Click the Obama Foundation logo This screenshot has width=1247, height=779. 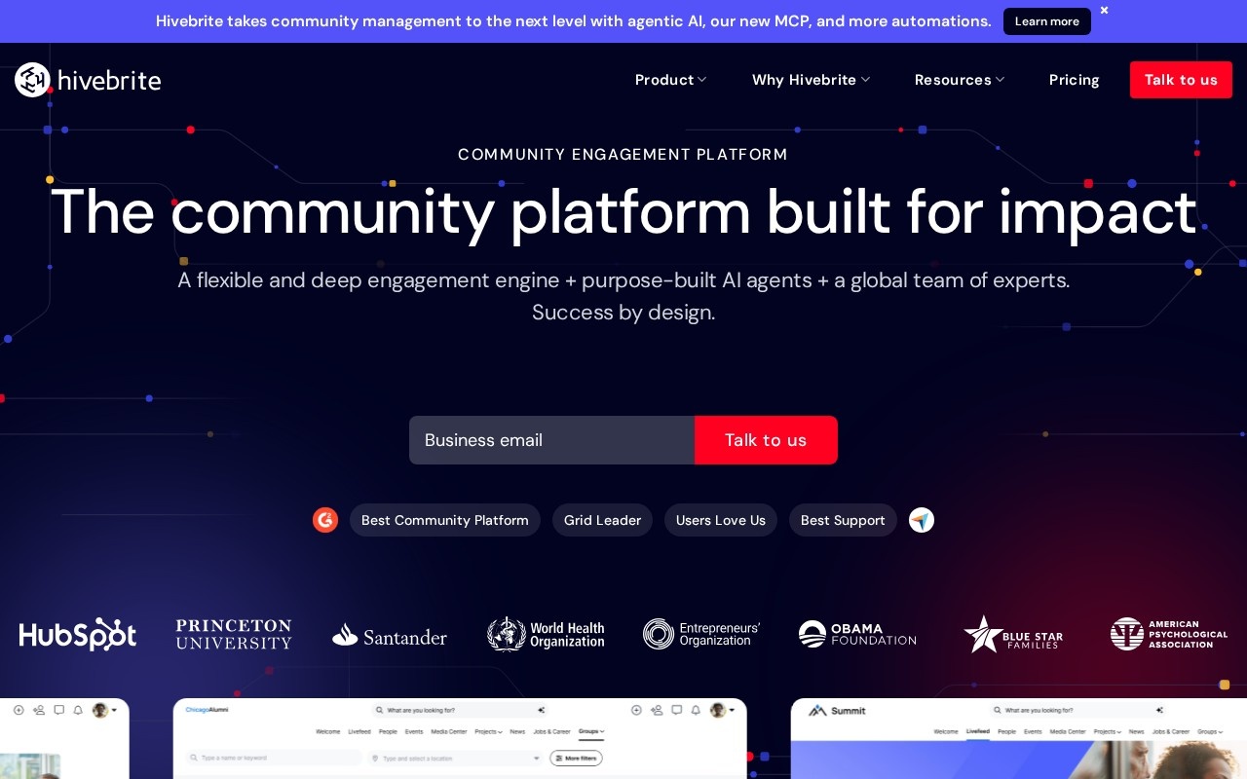click(x=857, y=634)
